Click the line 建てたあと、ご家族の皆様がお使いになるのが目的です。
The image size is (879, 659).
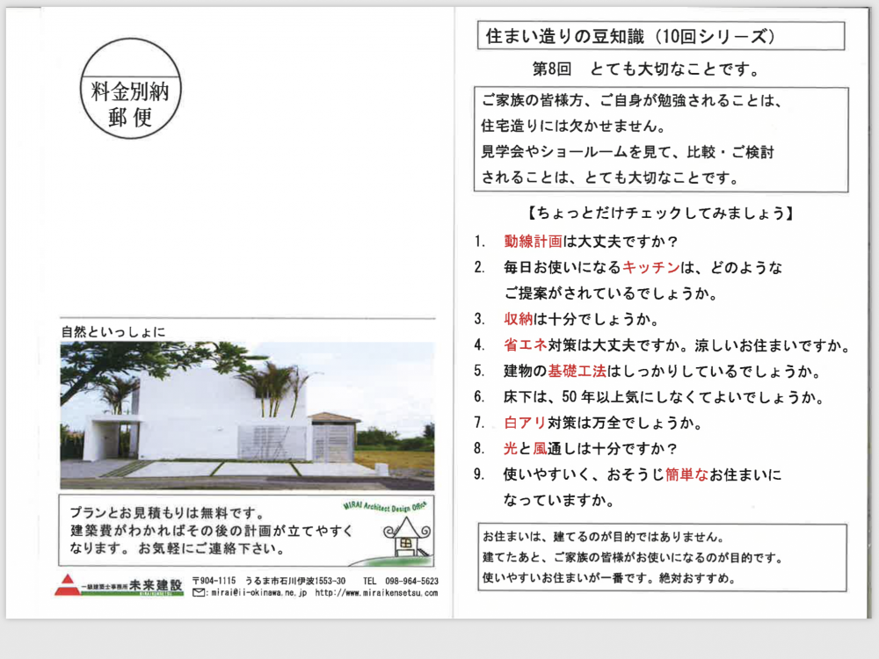point(632,558)
